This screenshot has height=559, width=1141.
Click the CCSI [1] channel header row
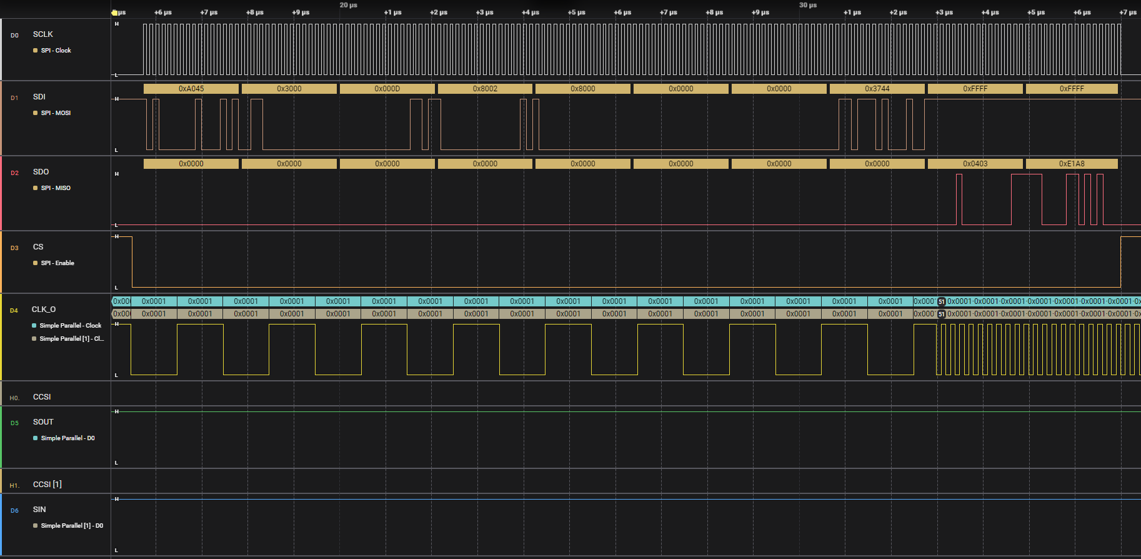pyautogui.click(x=47, y=485)
